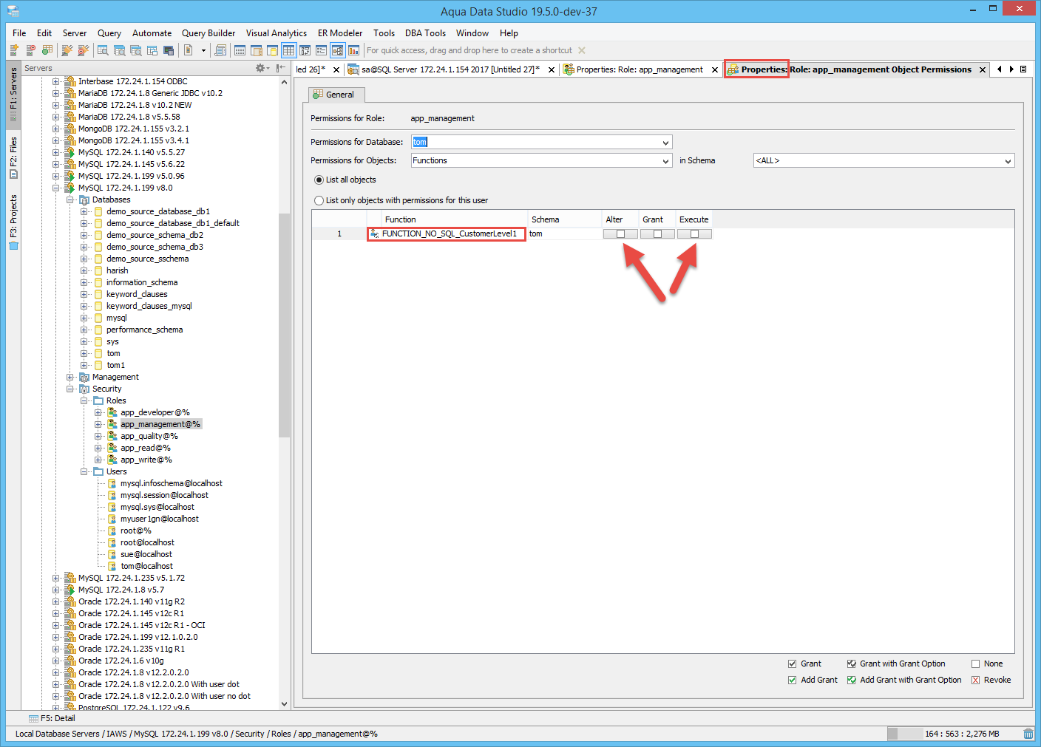The height and width of the screenshot is (747, 1041).
Task: Click the tom@localhost user icon
Action: (x=112, y=566)
